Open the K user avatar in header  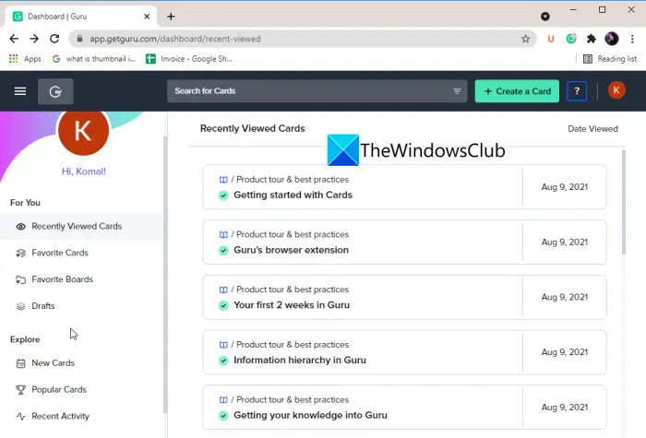[616, 90]
